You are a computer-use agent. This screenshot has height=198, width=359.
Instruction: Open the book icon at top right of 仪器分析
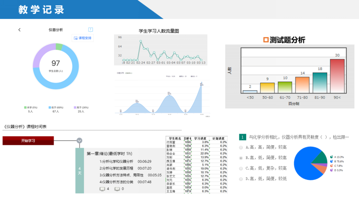90,30
